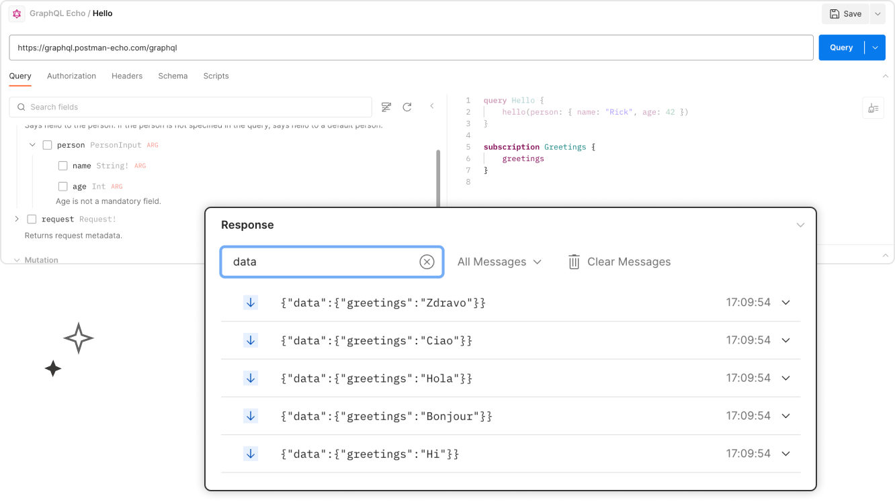This screenshot has width=895, height=502.
Task: Refresh the schema using the reload icon
Action: click(407, 106)
